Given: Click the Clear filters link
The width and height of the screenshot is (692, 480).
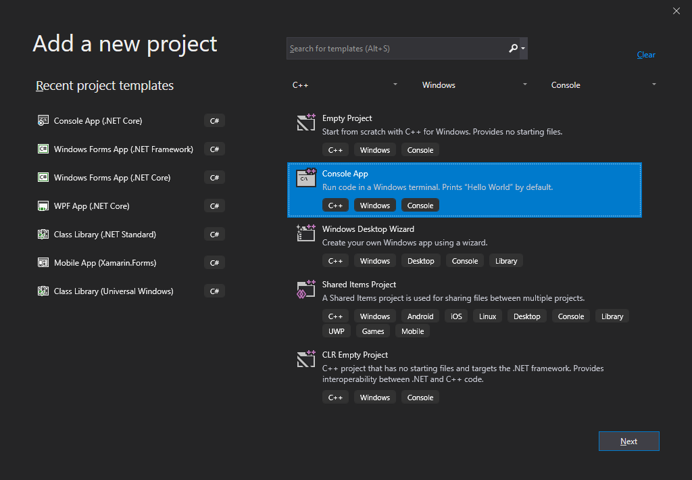Looking at the screenshot, I should point(646,55).
